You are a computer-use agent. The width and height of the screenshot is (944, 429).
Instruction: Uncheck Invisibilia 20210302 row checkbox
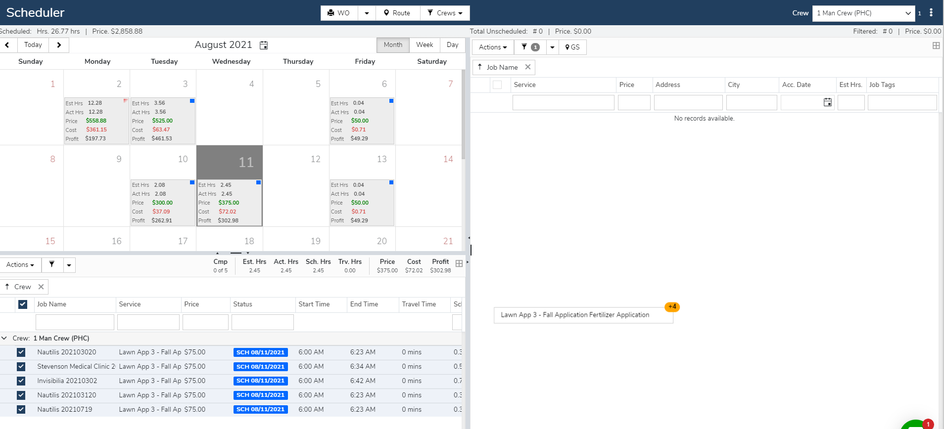21,381
